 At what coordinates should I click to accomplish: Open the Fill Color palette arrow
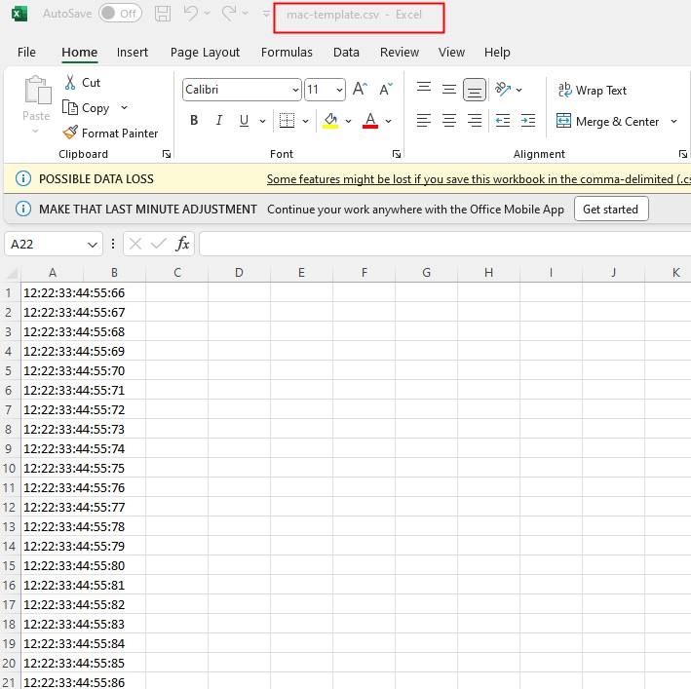(x=349, y=121)
